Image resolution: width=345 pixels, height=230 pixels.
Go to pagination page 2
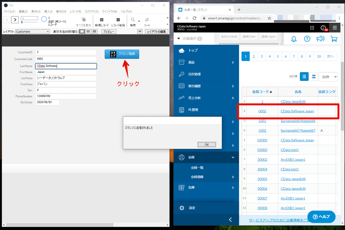[254, 57]
